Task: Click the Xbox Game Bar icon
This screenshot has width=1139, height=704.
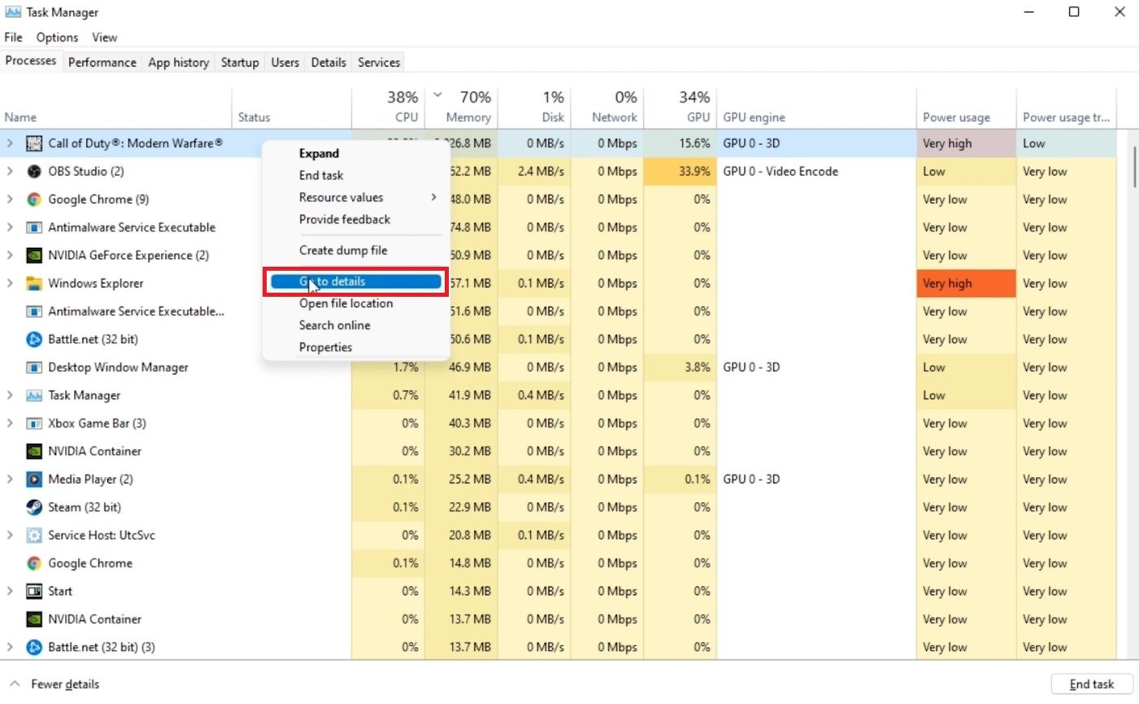Action: [34, 424]
